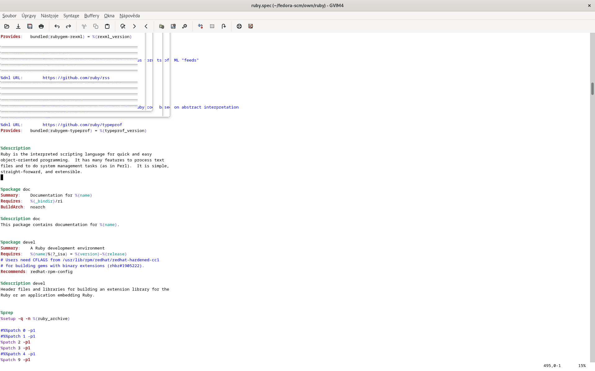Open Find and Replace tool
The height and width of the screenshot is (371, 595).
[123, 26]
